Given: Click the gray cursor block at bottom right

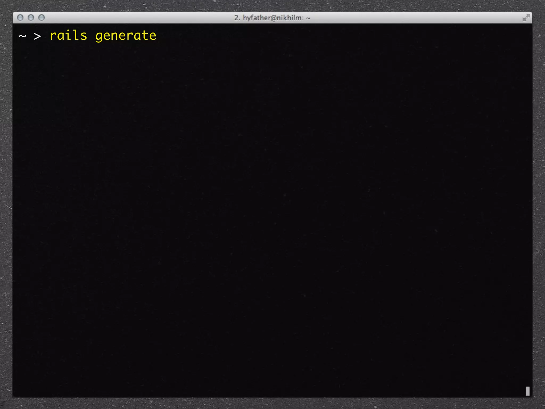Looking at the screenshot, I should 527,391.
